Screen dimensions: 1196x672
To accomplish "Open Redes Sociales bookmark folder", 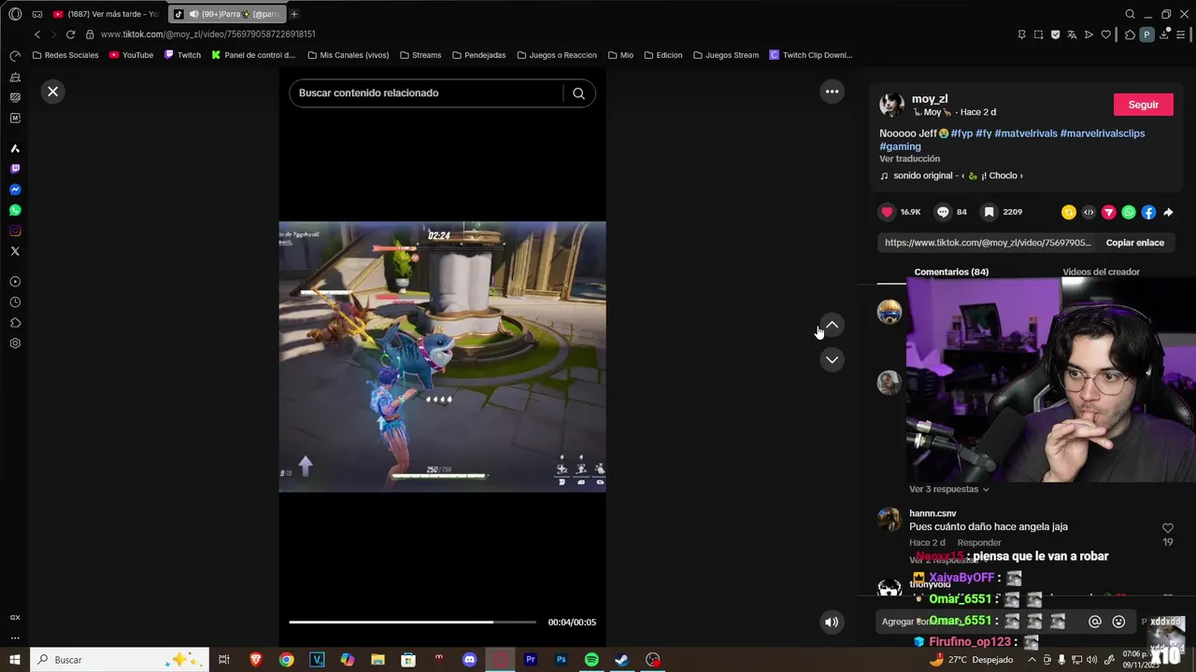I will (x=64, y=55).
